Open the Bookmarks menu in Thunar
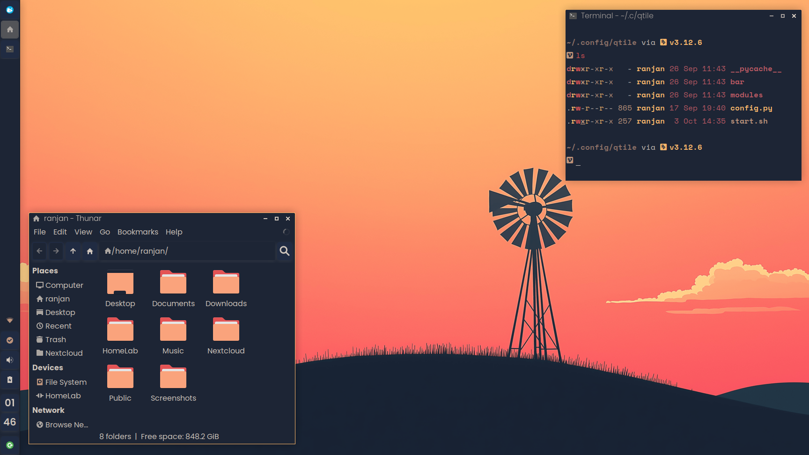 [138, 232]
